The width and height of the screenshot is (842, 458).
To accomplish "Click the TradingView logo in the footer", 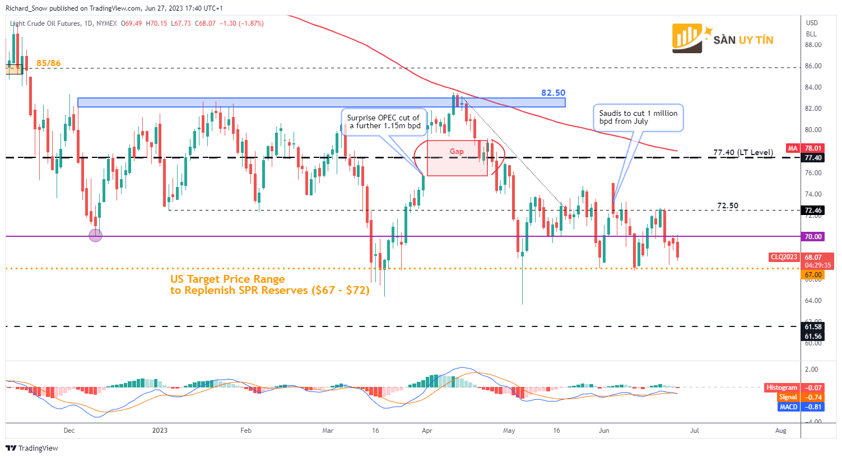I will click(x=32, y=448).
